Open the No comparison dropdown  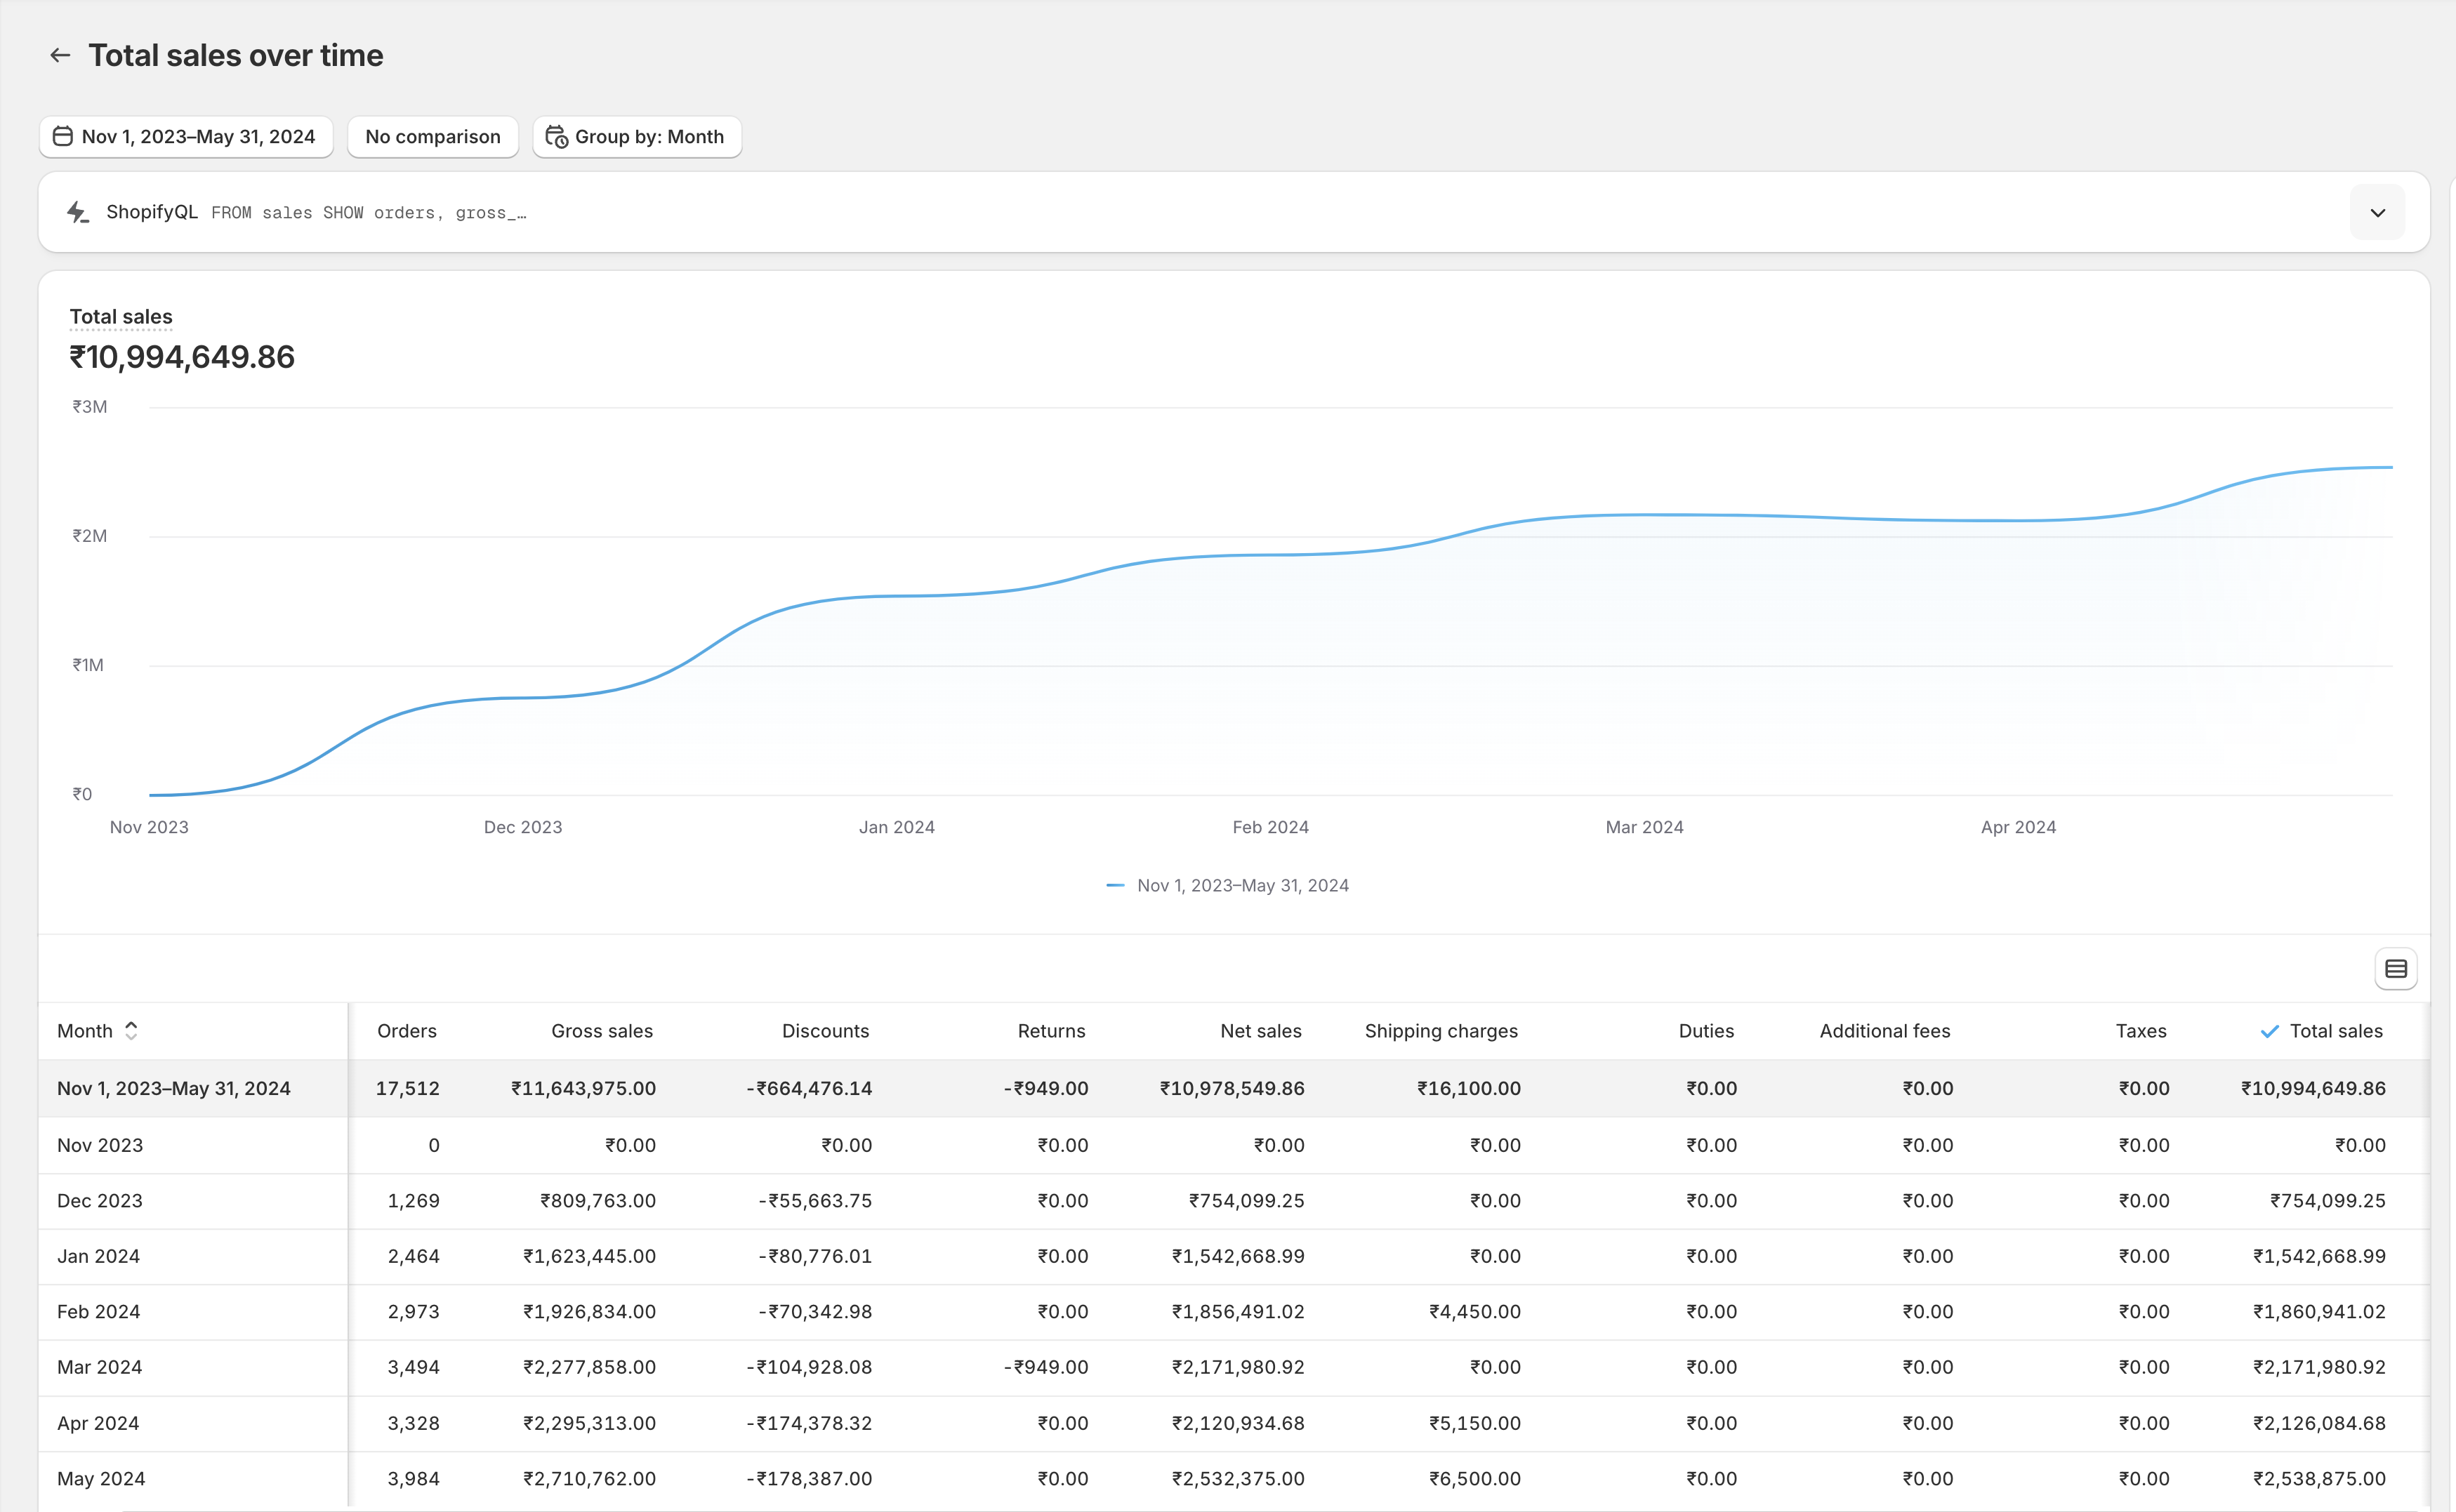coord(432,136)
